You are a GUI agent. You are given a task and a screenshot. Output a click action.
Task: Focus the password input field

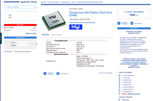click(23, 45)
